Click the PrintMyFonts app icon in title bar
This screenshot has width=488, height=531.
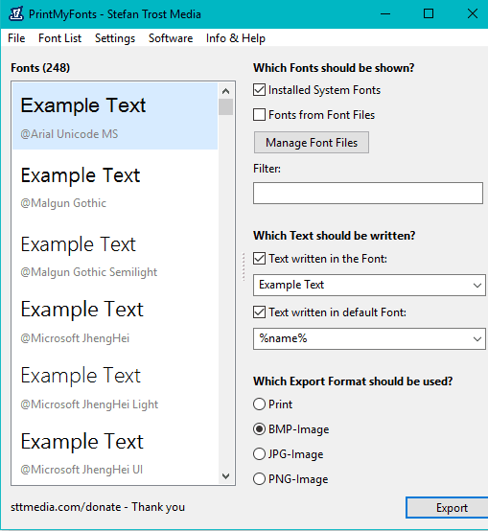[16, 13]
